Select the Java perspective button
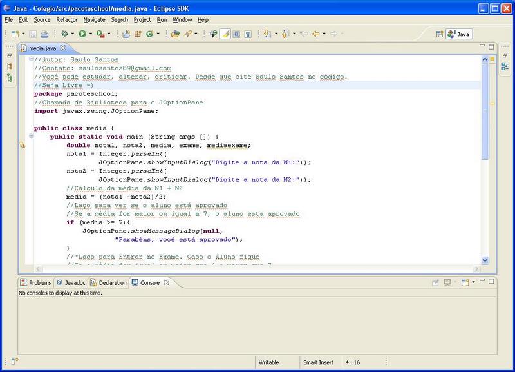Viewport: 515px width, 372px height. 459,34
